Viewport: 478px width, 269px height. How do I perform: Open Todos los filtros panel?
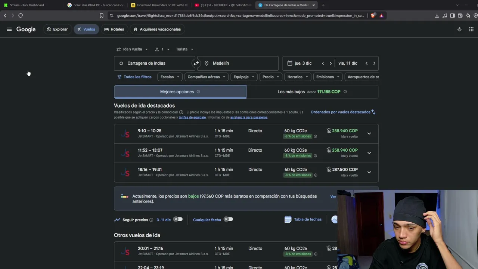pyautogui.click(x=134, y=77)
